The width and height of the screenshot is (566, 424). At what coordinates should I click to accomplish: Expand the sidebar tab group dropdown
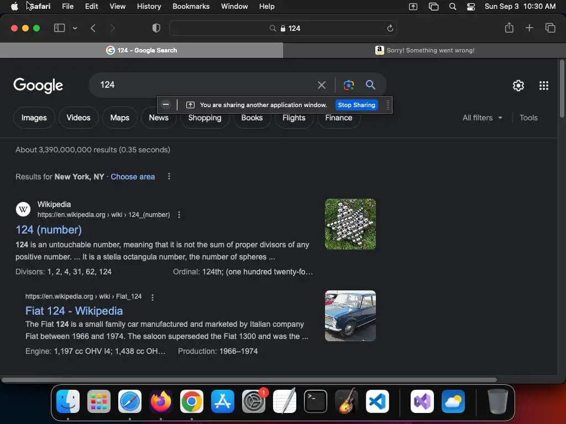[75, 28]
